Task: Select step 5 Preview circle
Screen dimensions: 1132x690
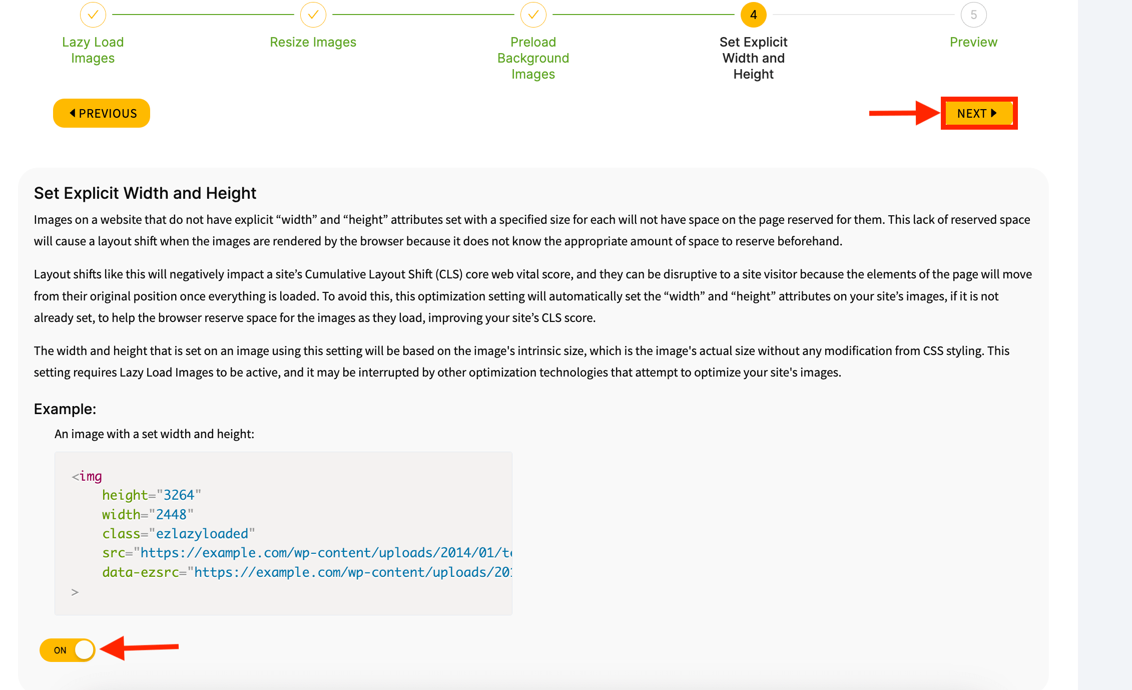Action: click(x=974, y=15)
